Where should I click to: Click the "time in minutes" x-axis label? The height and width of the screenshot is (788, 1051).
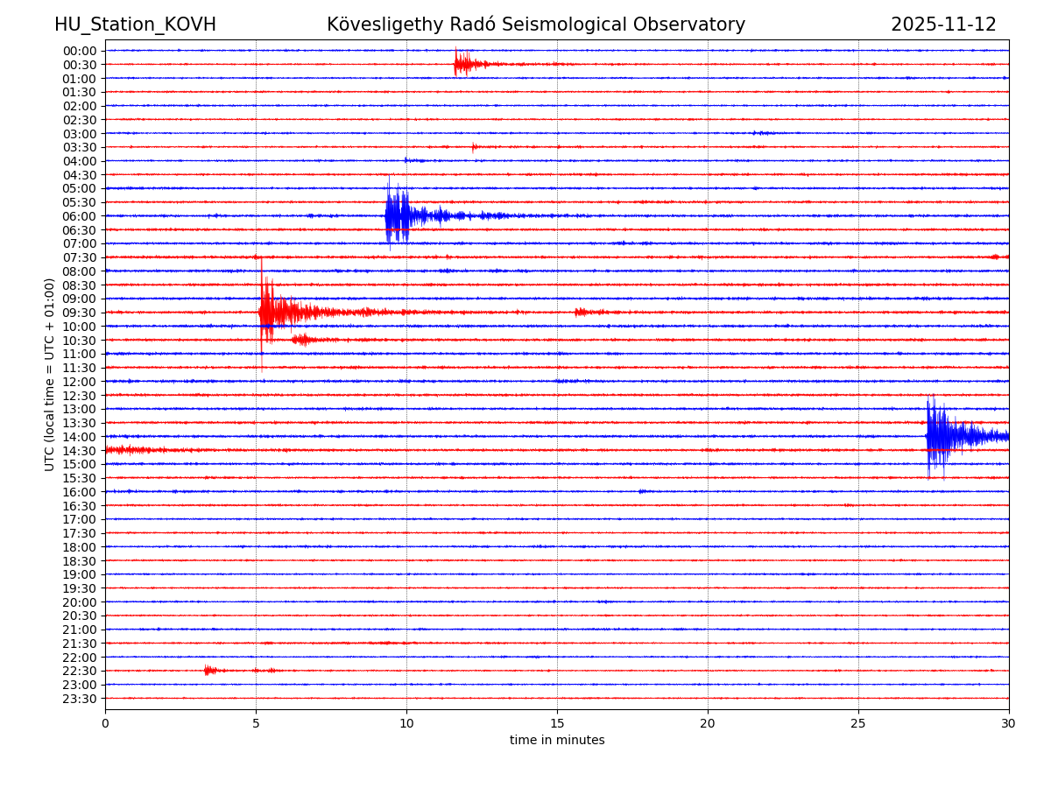point(557,741)
